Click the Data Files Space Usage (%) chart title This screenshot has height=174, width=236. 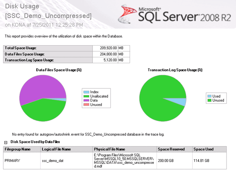pyautogui.click(x=59, y=70)
